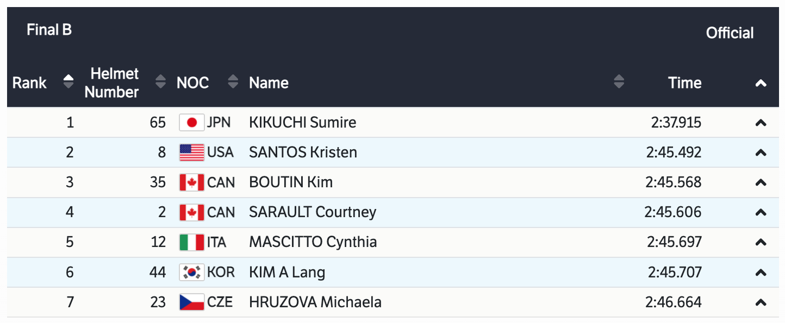Open athlete BOUTIN Kim's name
The width and height of the screenshot is (785, 323).
pos(291,182)
